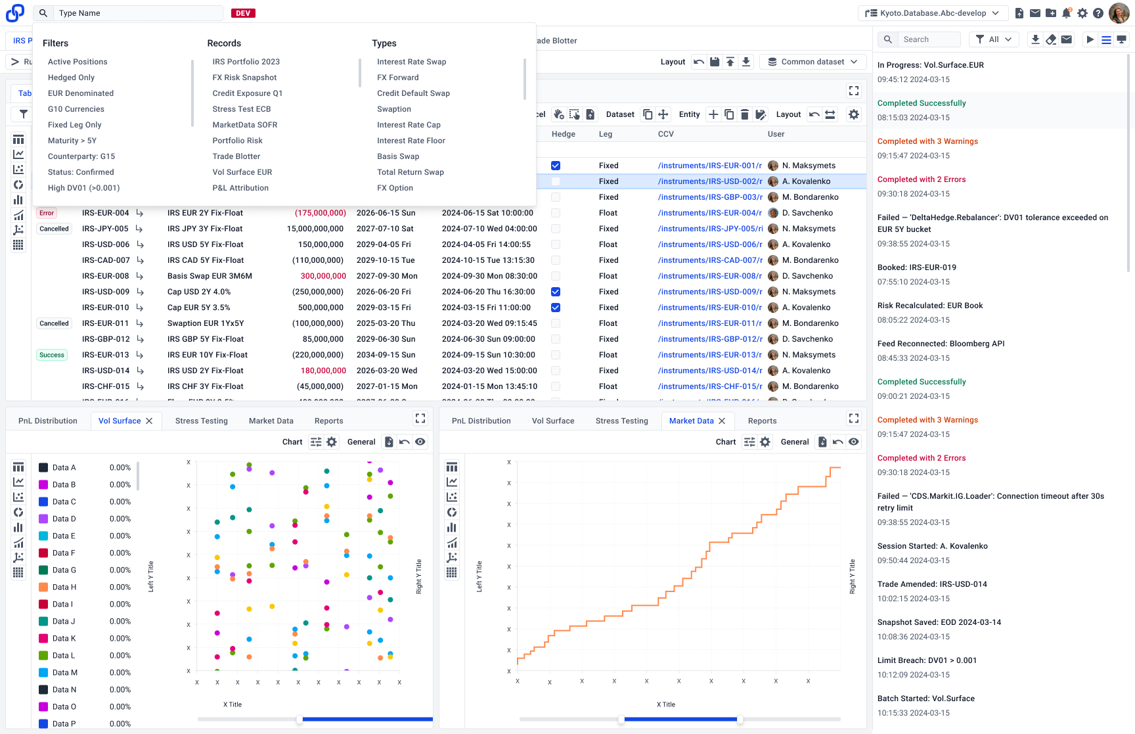This screenshot has width=1135, height=734.
Task: Click the Type Name search field
Action: pyautogui.click(x=139, y=13)
